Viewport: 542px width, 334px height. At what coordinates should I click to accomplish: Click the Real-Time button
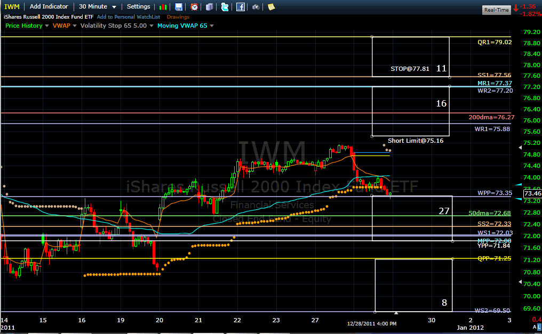tap(496, 10)
